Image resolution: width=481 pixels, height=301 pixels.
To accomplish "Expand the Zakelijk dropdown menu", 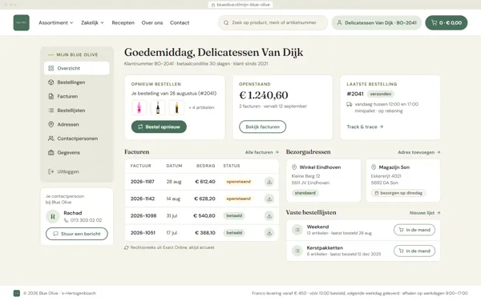I will (92, 22).
